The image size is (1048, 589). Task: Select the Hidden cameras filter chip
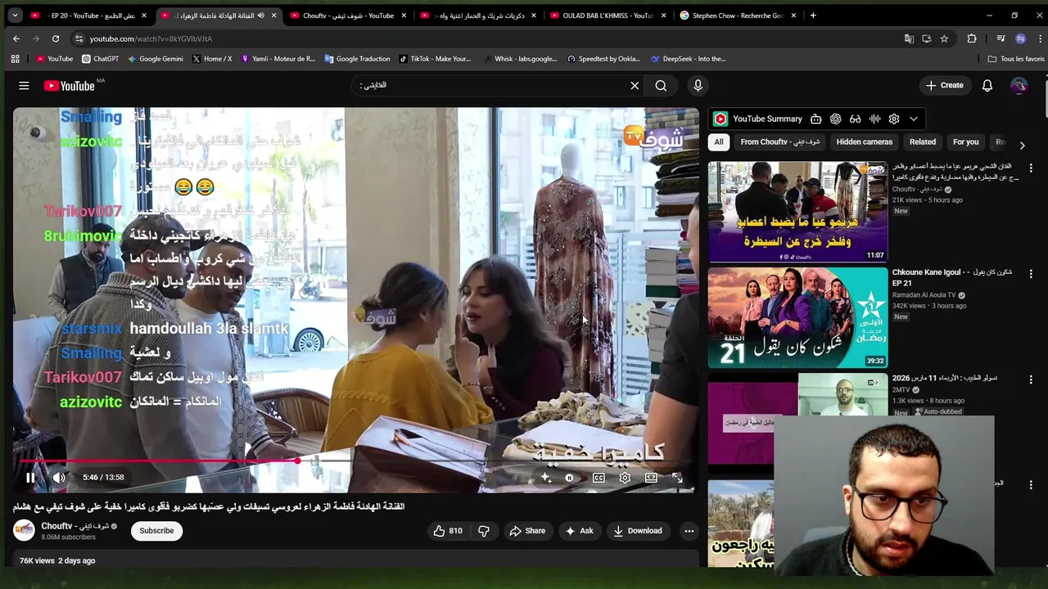[x=864, y=142]
